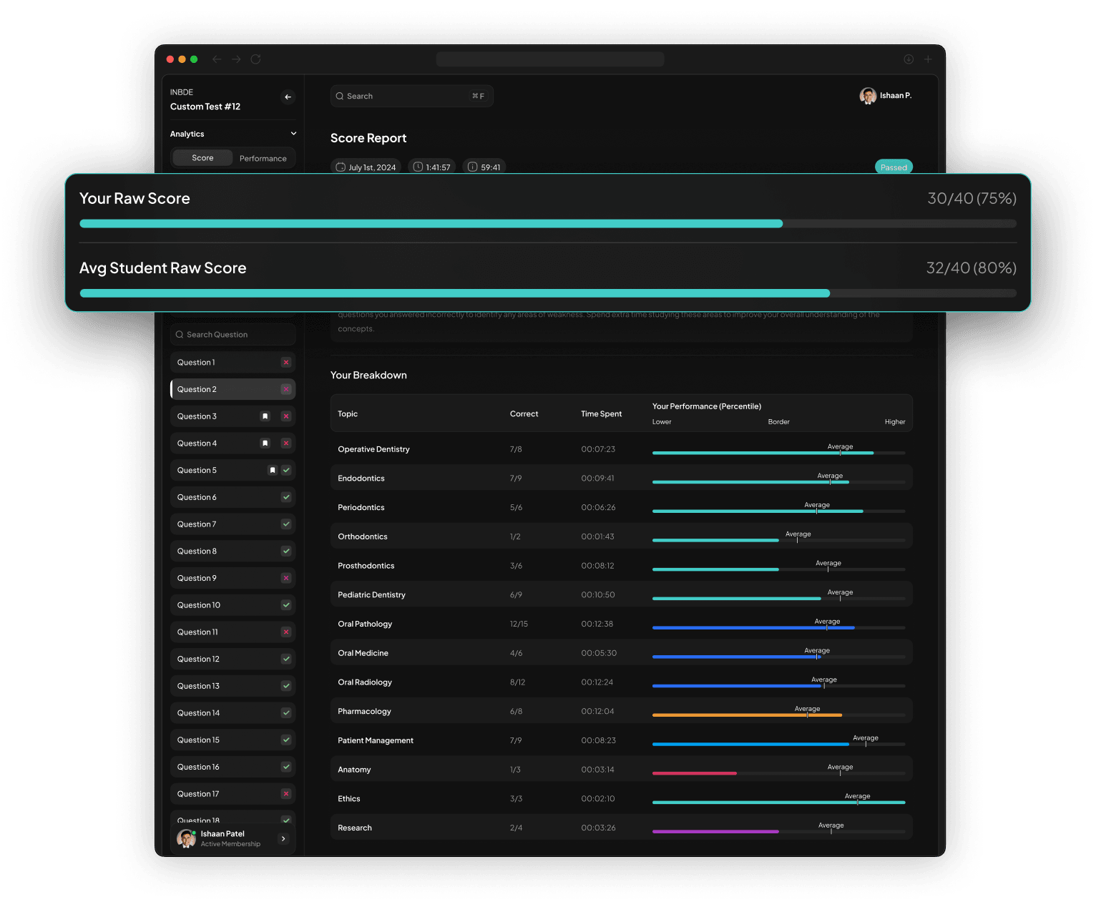
Task: Click the Passed status badge
Action: (x=894, y=167)
